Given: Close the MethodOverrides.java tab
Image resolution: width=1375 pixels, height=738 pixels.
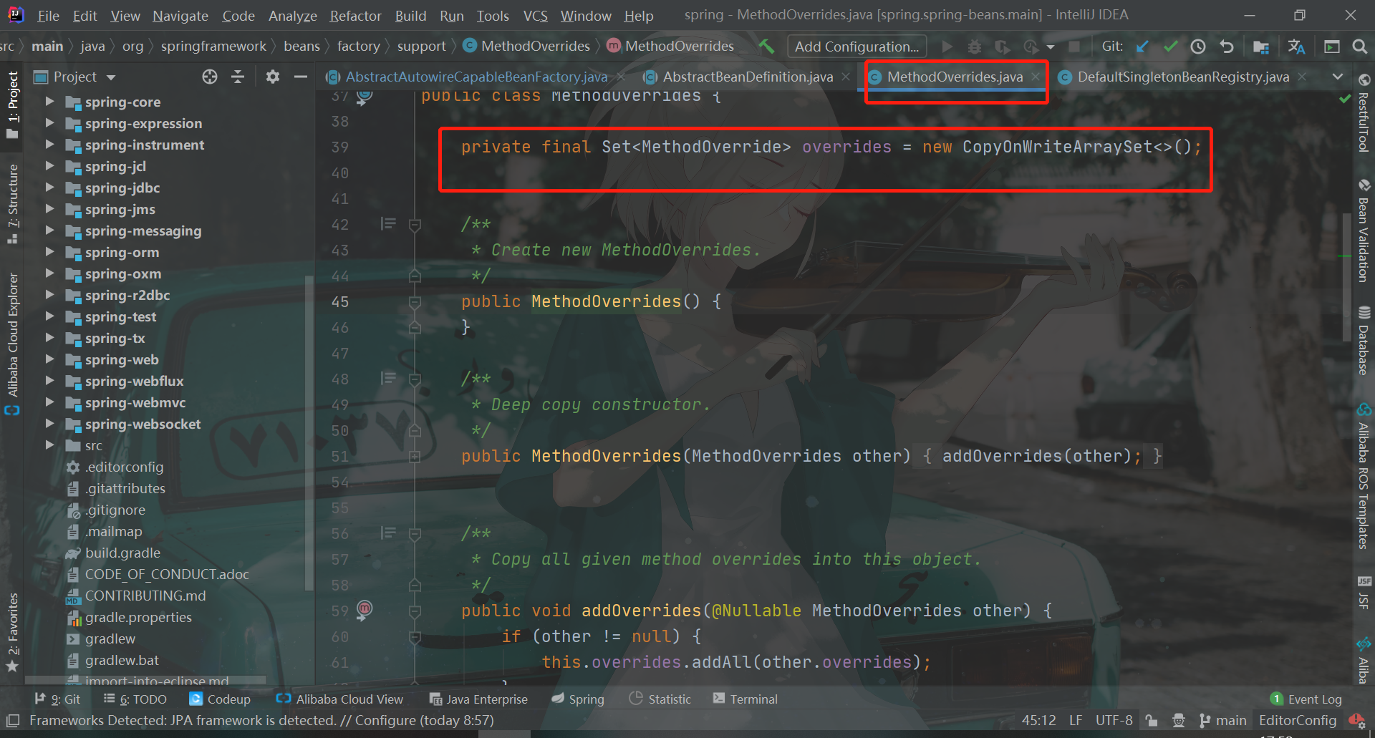Looking at the screenshot, I should click(1036, 77).
